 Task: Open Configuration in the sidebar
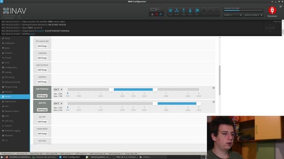coord(15,68)
